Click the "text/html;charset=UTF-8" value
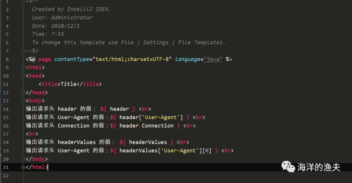This screenshot has height=183, width=352. point(132,59)
